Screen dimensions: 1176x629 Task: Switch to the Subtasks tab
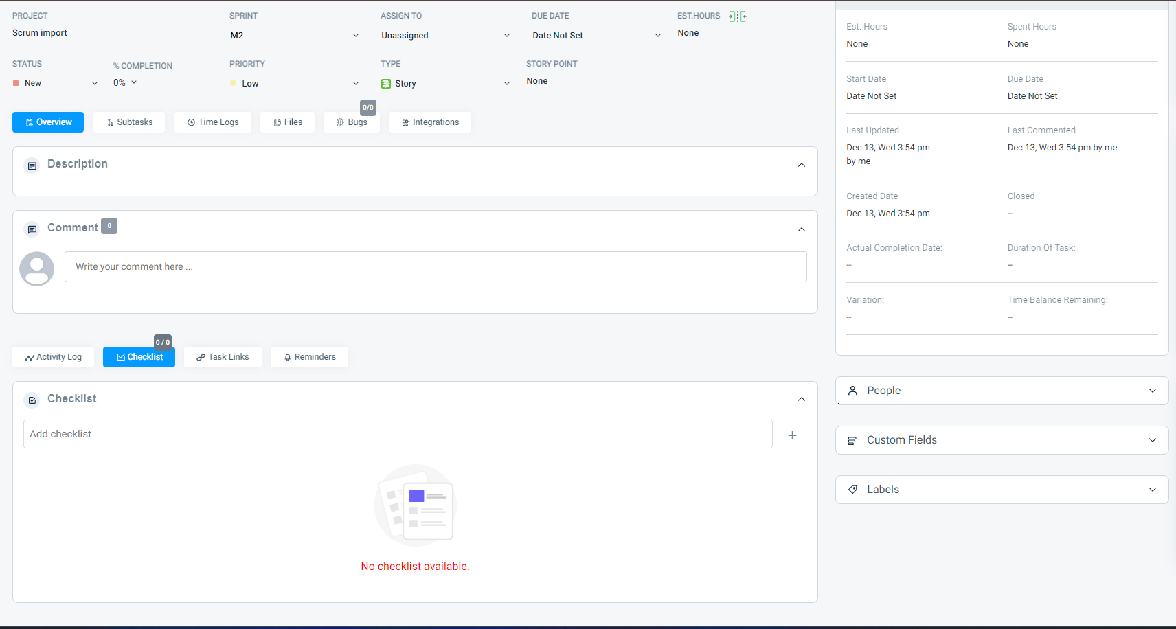point(129,122)
